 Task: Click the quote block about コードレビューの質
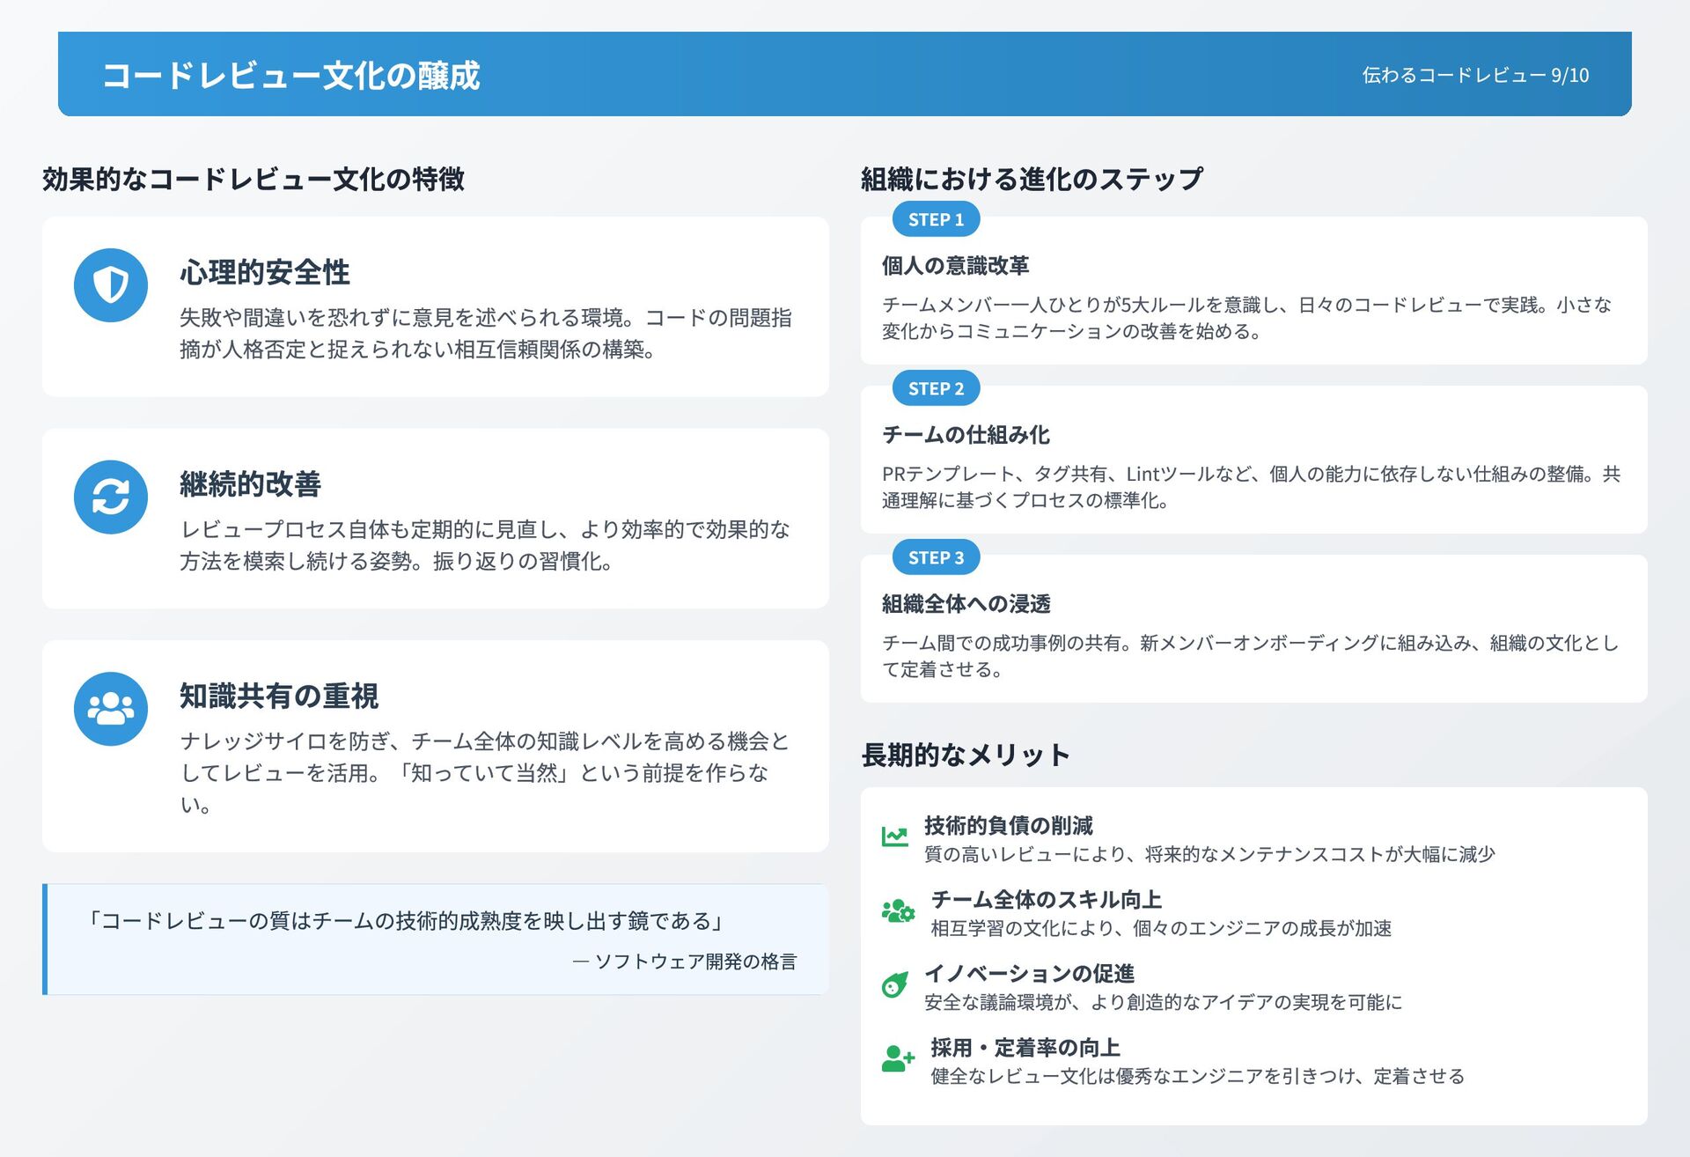coord(436,939)
